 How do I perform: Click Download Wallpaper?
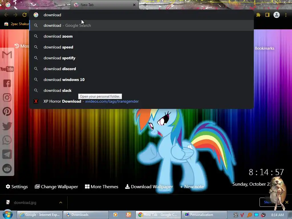(149, 186)
